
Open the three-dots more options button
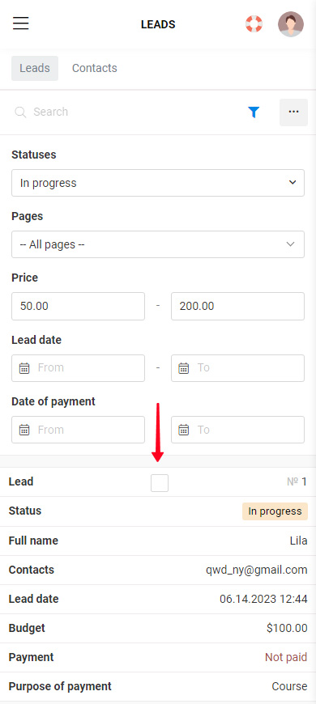(x=293, y=112)
